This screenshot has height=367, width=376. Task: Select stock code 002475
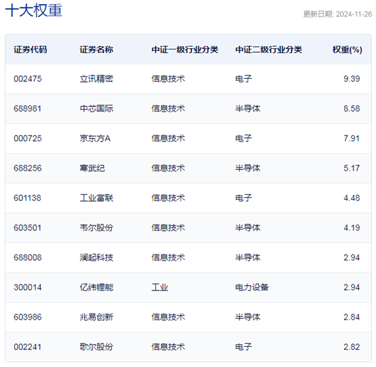point(28,79)
